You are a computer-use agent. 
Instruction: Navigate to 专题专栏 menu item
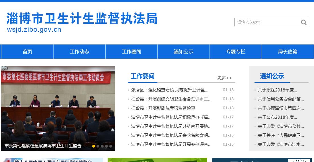tap(236, 52)
